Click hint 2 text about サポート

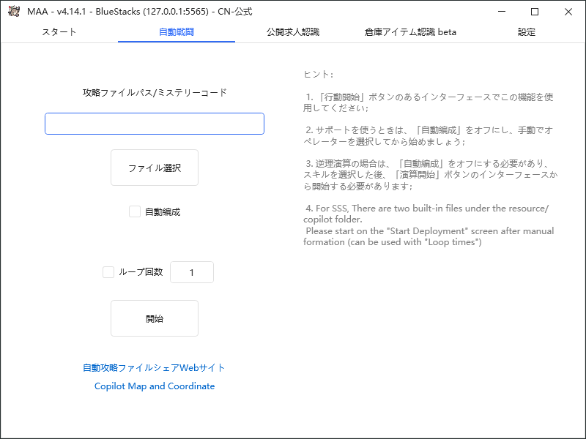(429, 136)
